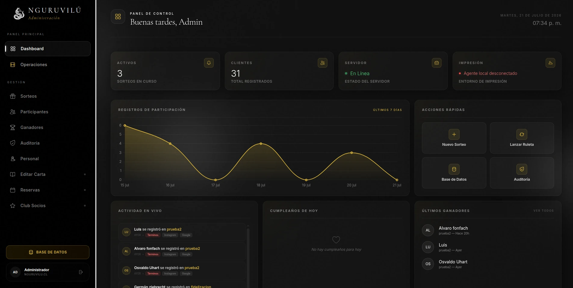
Task: Click the Actividad en Vivo scrollbar
Action: click(248, 256)
